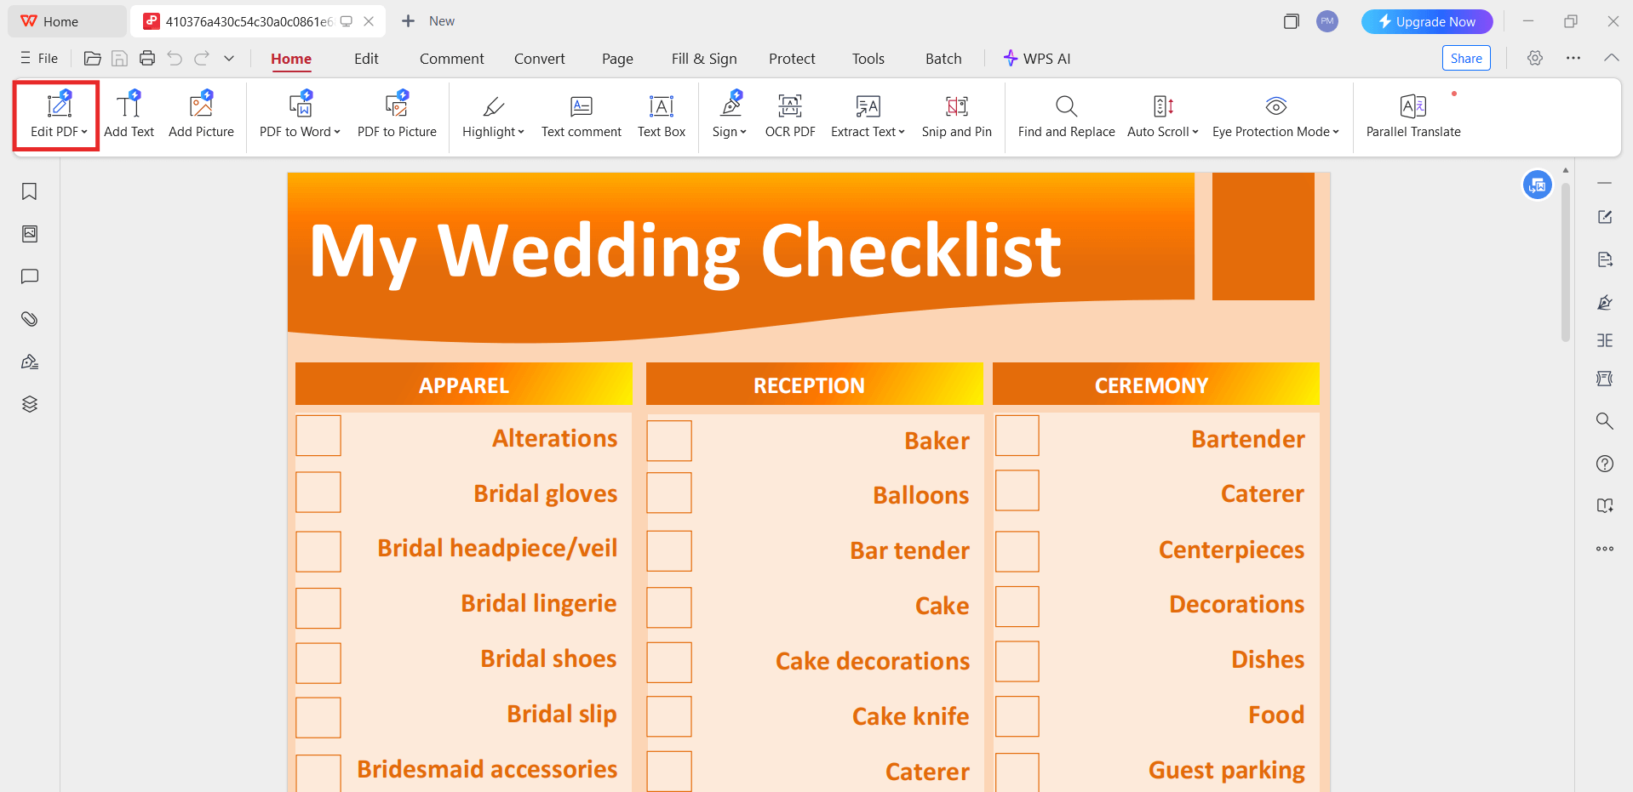
Task: Open the Sign dropdown
Action: (743, 132)
